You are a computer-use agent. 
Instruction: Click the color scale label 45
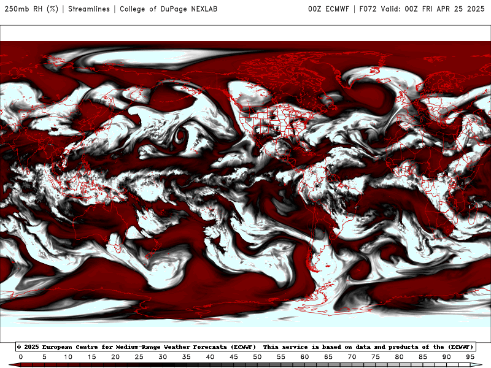click(x=234, y=357)
